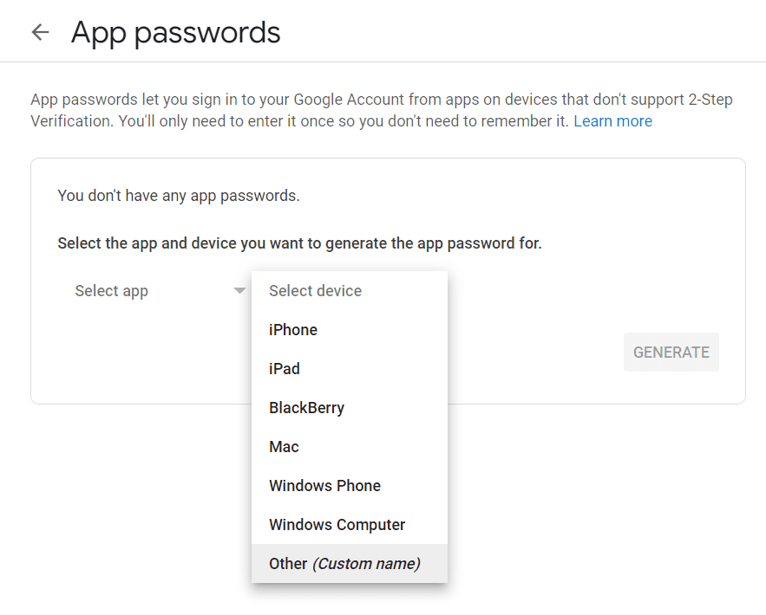Select iPad as the device
766x615 pixels.
click(285, 368)
